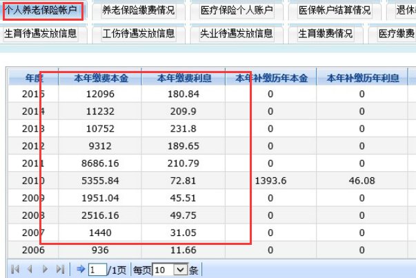Select the 2006 year cell
The image size is (416, 278).
[x=33, y=250]
